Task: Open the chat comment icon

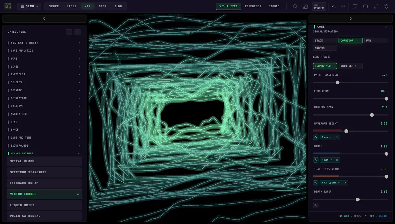Action: click(355, 6)
